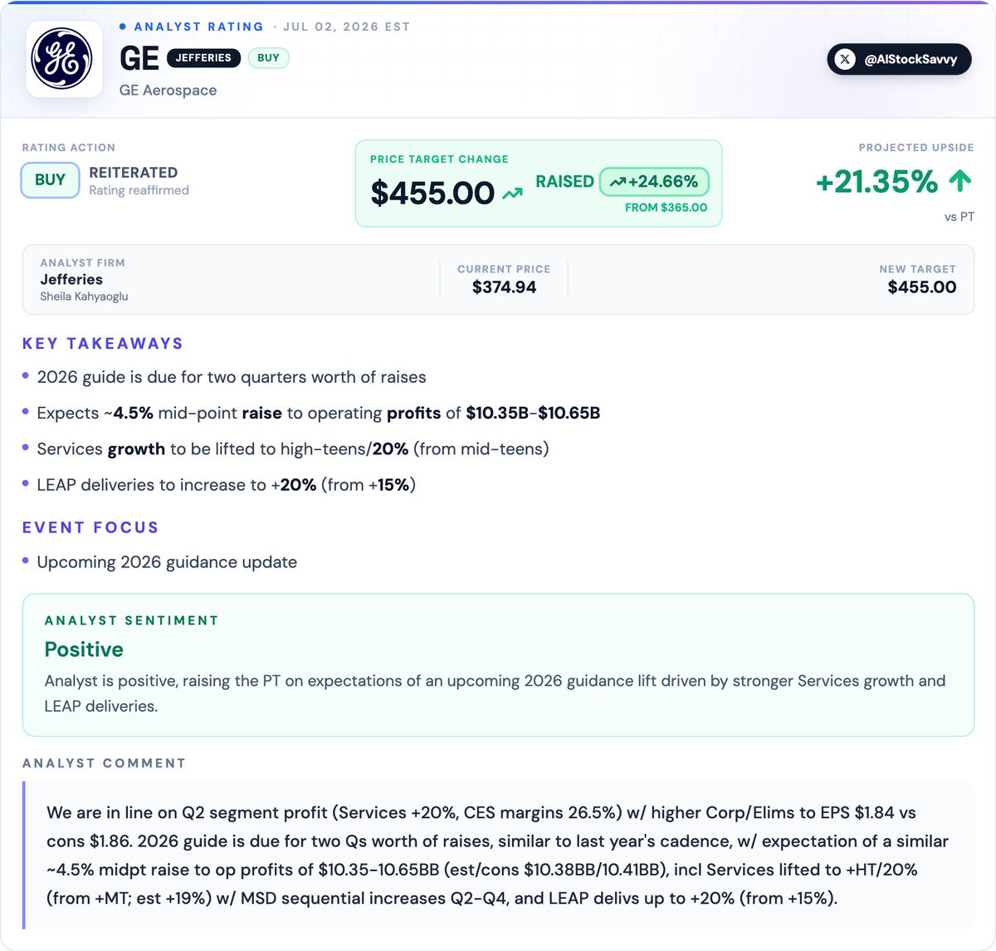The image size is (996, 951).
Task: Open the @AIStockSavvy handle link
Action: (x=899, y=59)
